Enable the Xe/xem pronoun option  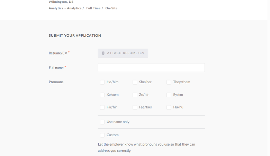click(x=102, y=95)
